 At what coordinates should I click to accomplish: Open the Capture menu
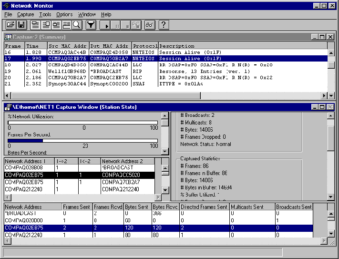(x=25, y=14)
